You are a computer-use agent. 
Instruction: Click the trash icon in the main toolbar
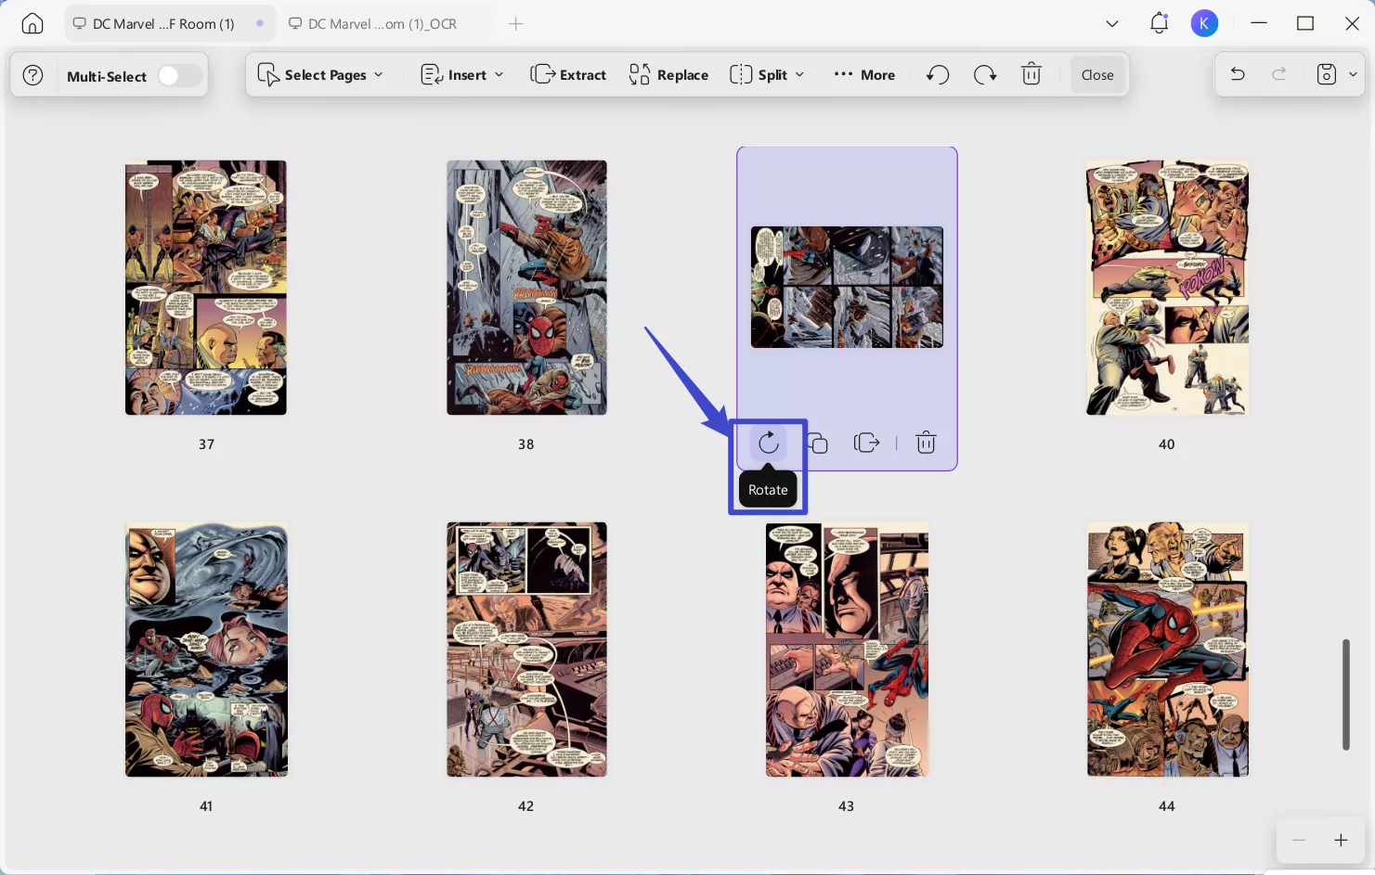click(x=1031, y=74)
